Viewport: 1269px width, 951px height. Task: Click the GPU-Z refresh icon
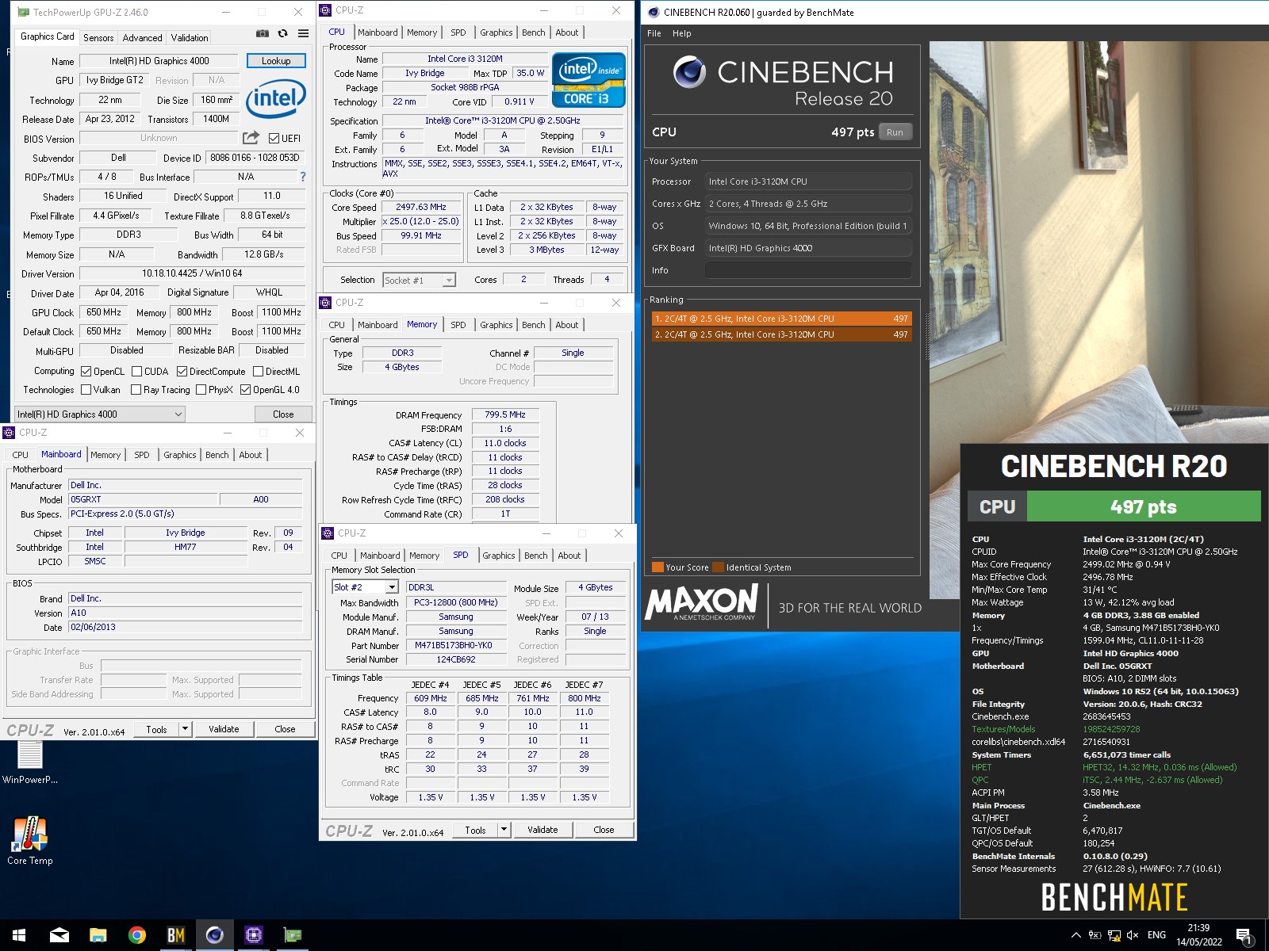tap(282, 33)
